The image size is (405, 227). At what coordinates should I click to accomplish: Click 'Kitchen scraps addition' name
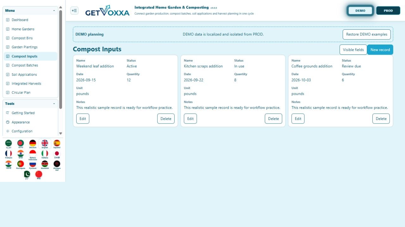point(203,66)
